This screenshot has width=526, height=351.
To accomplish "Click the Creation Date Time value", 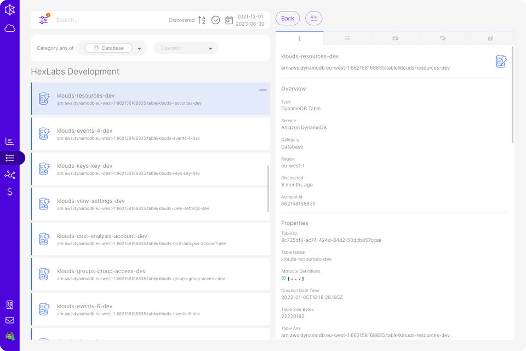I will pos(312,297).
